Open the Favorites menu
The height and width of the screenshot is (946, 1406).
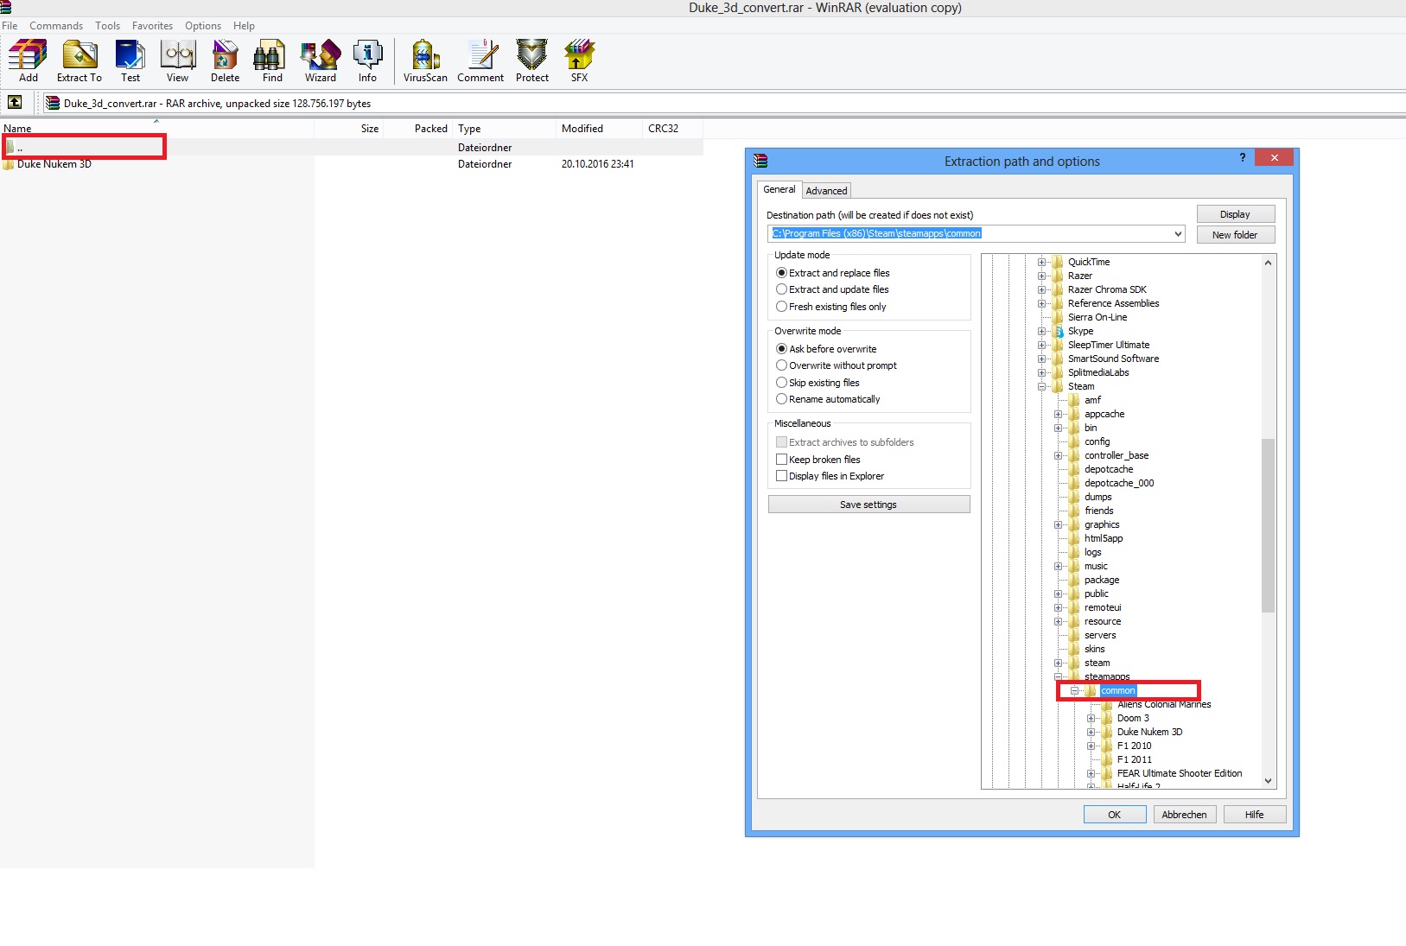152,26
